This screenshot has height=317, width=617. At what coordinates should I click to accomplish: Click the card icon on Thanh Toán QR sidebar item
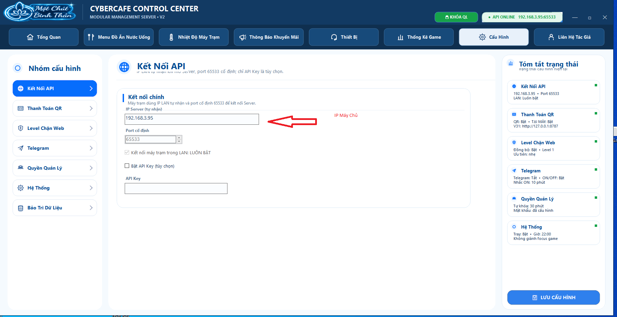tap(21, 108)
